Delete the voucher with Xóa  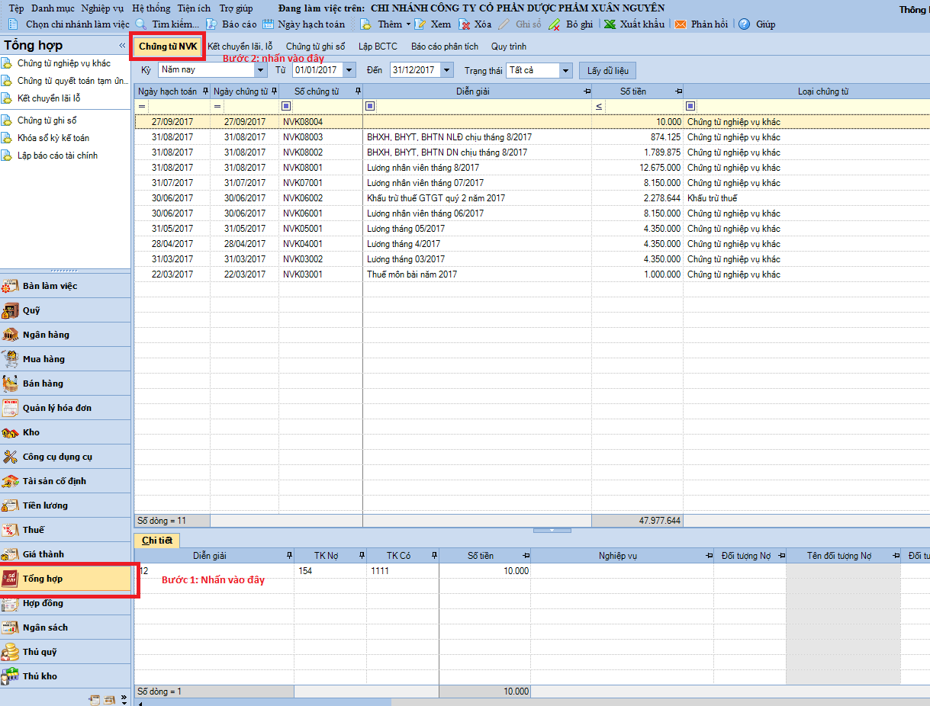pyautogui.click(x=475, y=24)
